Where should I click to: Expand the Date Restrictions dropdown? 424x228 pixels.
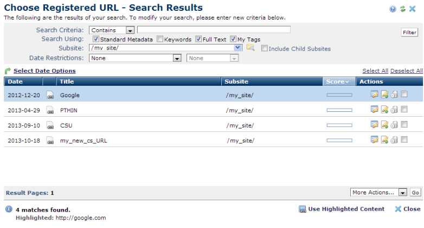pos(176,58)
